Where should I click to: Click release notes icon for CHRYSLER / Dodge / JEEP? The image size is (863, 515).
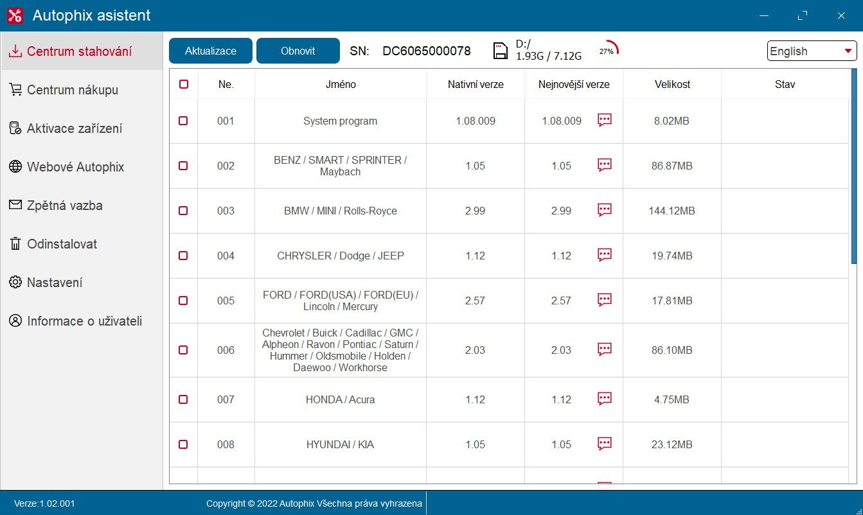pyautogui.click(x=604, y=255)
